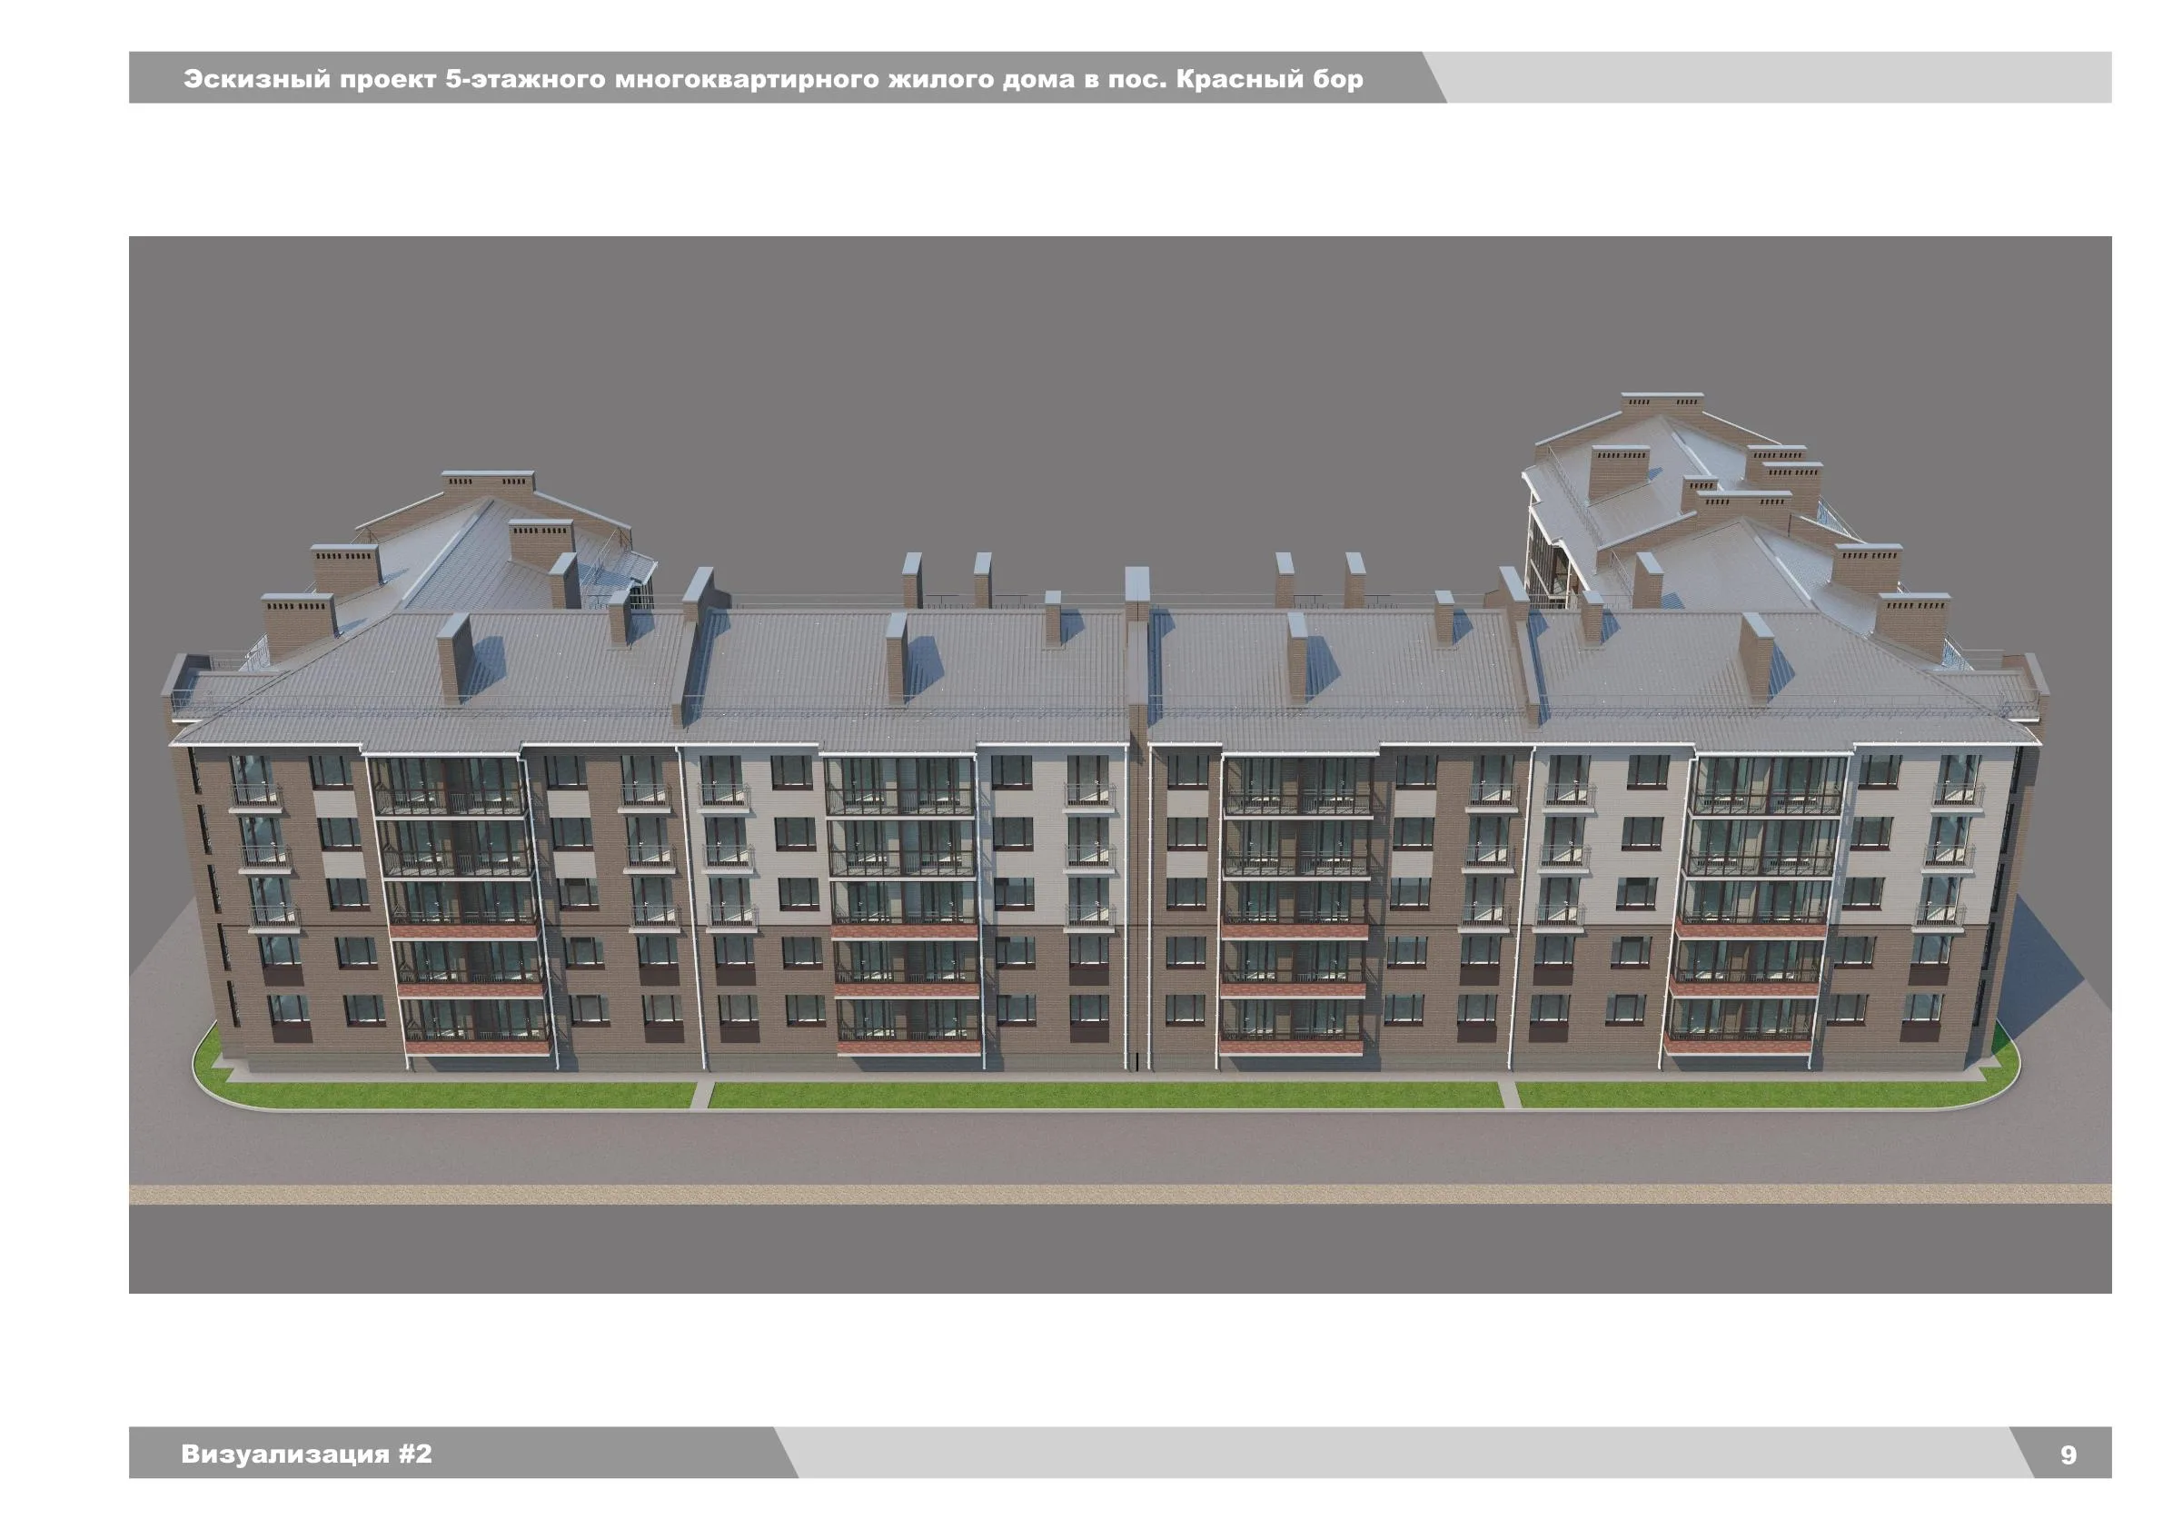Select the building rendering image
This screenshot has height=1529, width=2163.
[1120, 764]
